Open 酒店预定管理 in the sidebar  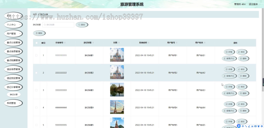tap(13, 78)
